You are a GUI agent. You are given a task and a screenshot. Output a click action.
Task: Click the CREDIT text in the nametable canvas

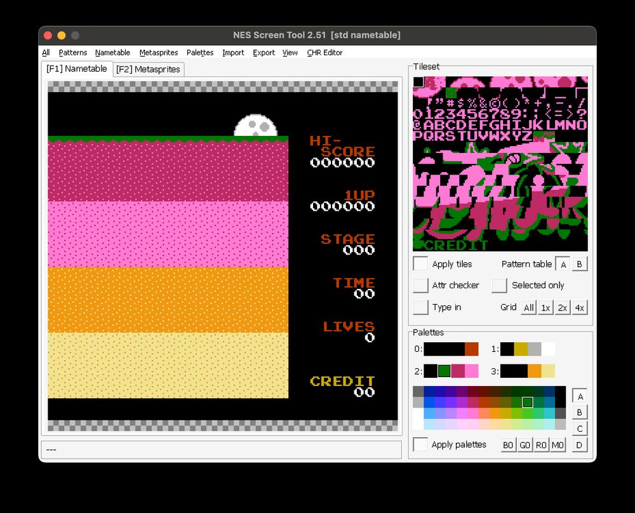click(342, 382)
